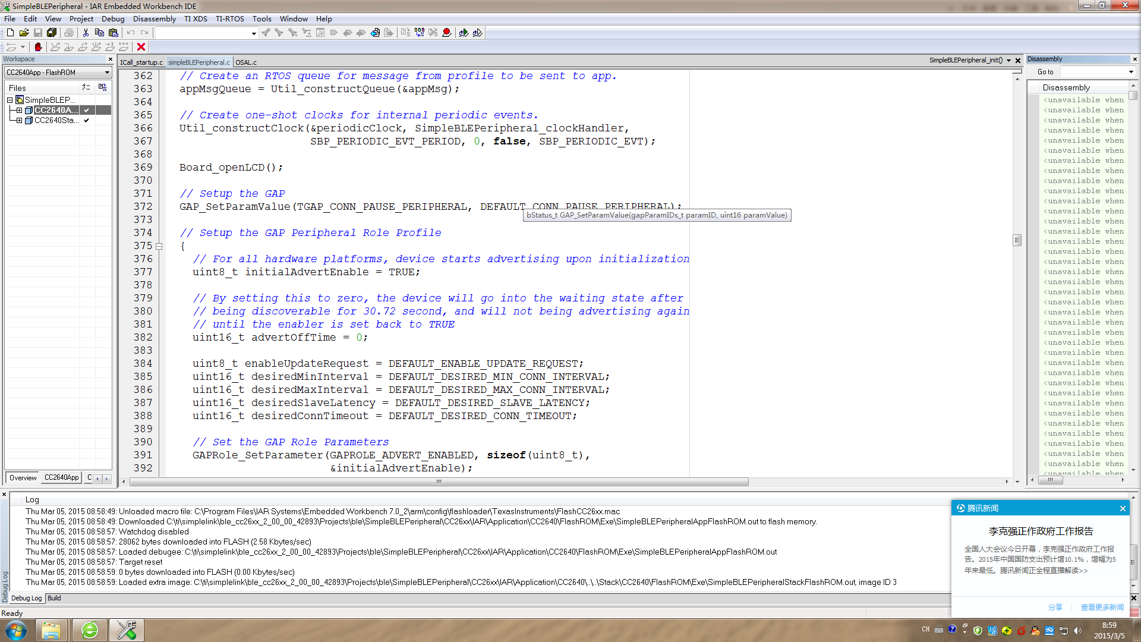Open the CC2640App - FlashROM configuration dropdown
Viewport: 1141px width, 642px height.
pyautogui.click(x=107, y=73)
